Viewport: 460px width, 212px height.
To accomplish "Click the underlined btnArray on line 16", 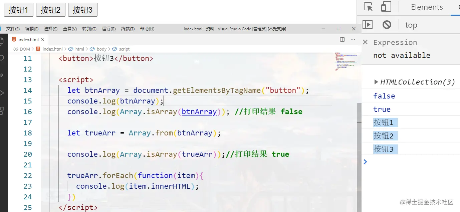I will click(x=199, y=111).
